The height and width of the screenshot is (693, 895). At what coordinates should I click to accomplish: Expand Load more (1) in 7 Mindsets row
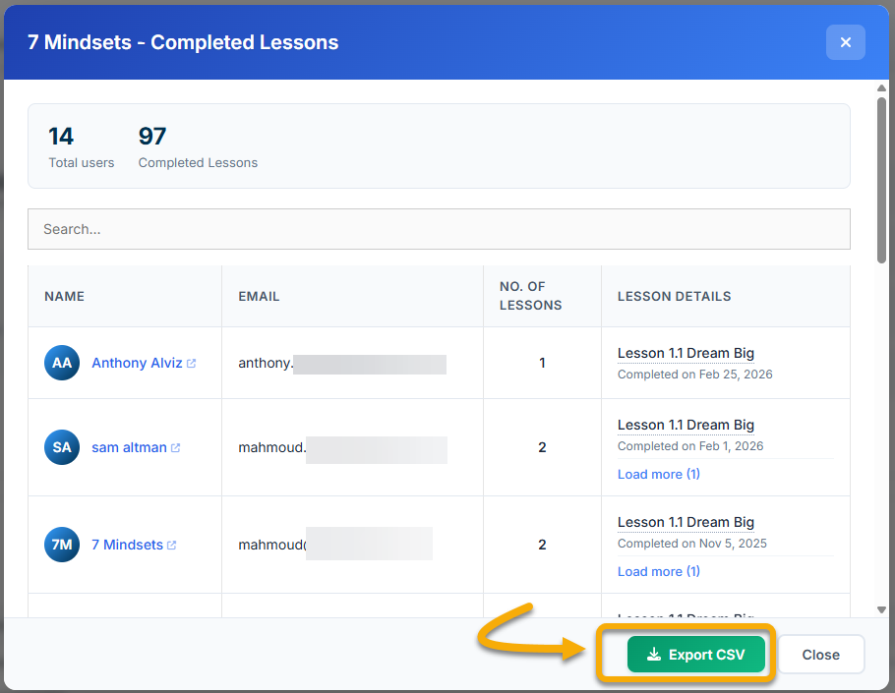click(x=659, y=571)
